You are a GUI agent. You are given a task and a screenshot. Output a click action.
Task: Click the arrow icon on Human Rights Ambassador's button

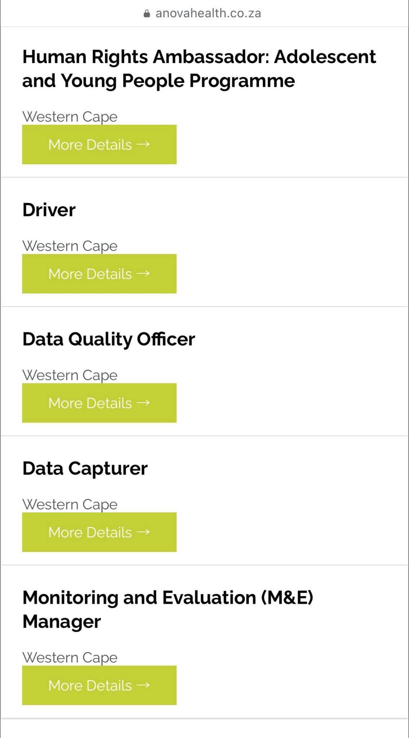(143, 144)
